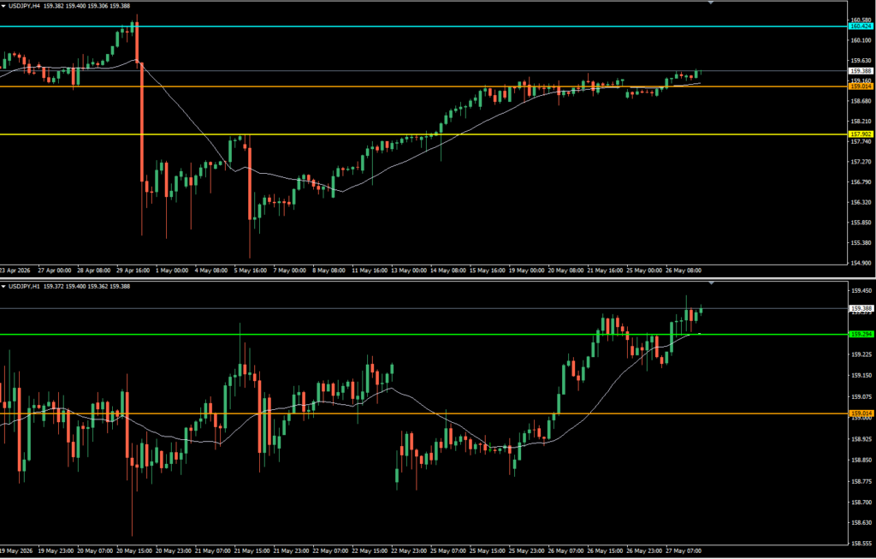Viewport: 876px width, 559px height.
Task: Select the cyan 160.424 price label
Action: pyautogui.click(x=861, y=27)
